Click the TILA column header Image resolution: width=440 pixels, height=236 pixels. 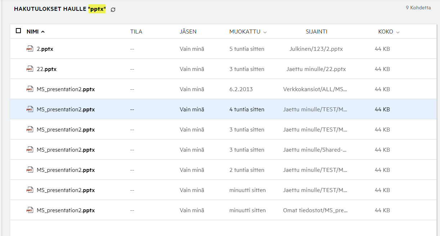click(136, 32)
